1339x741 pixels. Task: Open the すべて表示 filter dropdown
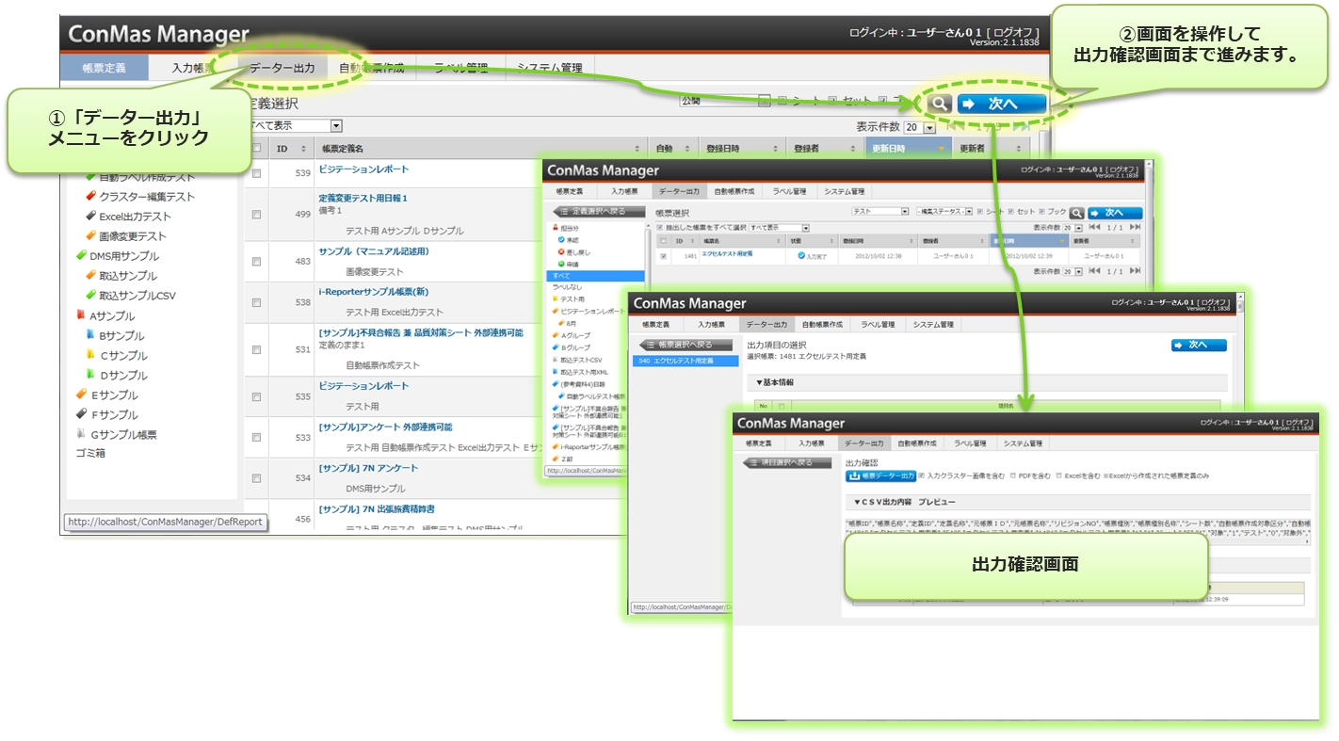click(x=292, y=125)
